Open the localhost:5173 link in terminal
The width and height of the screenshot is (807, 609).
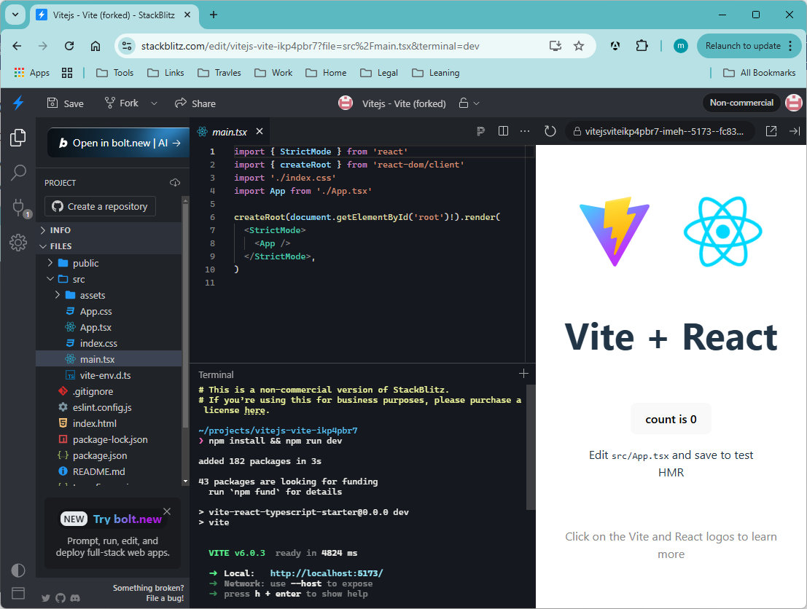pos(327,573)
